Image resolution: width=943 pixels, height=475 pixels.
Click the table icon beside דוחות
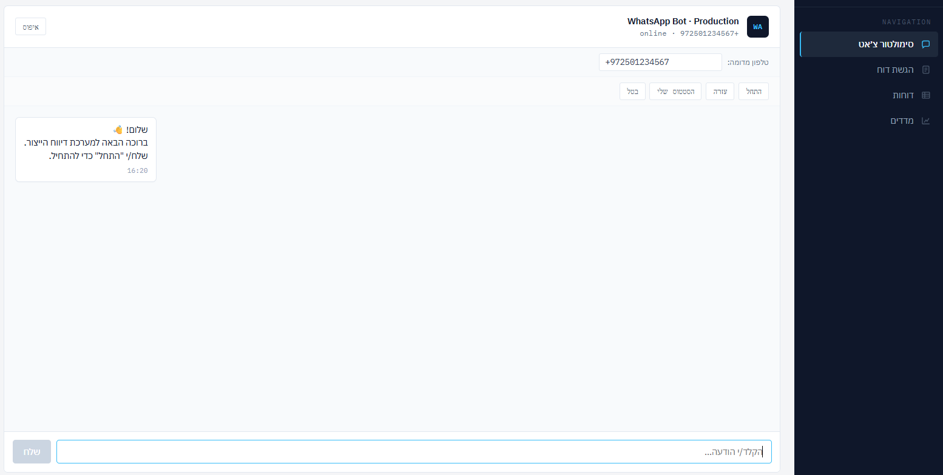click(x=925, y=95)
